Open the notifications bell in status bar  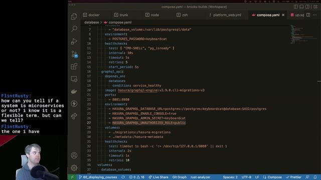(315, 177)
